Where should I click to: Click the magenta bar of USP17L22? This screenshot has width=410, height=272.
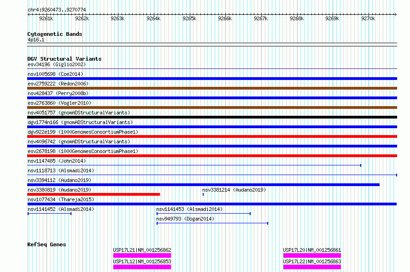(312, 267)
